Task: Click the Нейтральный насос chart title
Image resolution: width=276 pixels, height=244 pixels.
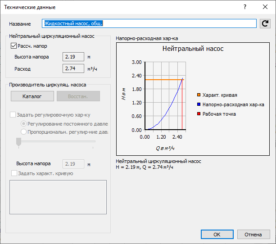Action: click(193, 49)
